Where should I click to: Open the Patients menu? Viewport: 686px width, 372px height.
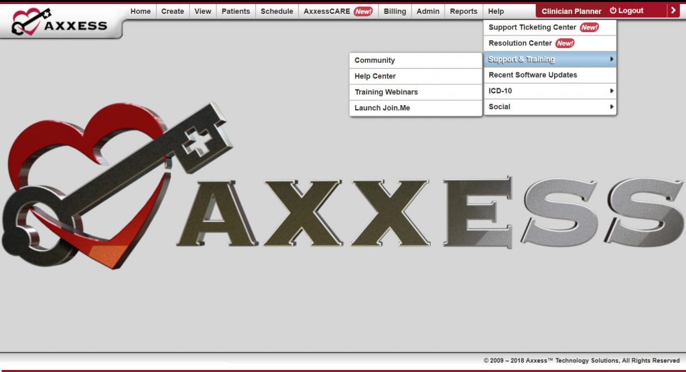click(235, 11)
